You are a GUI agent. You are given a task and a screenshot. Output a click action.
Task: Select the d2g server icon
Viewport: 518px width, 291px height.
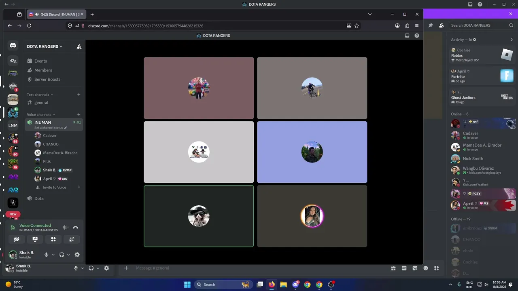[x=13, y=61]
